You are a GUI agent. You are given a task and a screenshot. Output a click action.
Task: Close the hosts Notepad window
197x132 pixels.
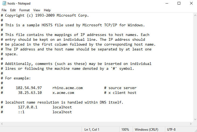191,3
